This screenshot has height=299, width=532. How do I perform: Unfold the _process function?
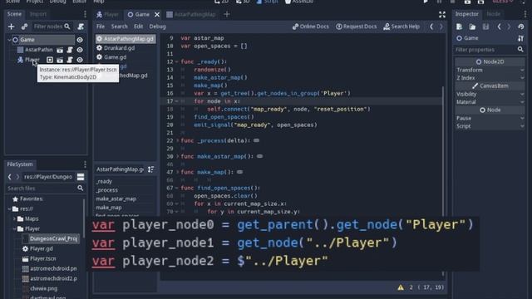(177, 140)
